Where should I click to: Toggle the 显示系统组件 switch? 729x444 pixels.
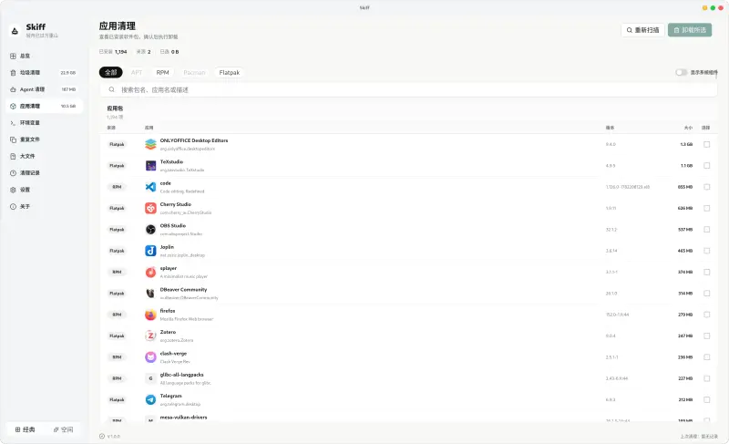tap(681, 73)
